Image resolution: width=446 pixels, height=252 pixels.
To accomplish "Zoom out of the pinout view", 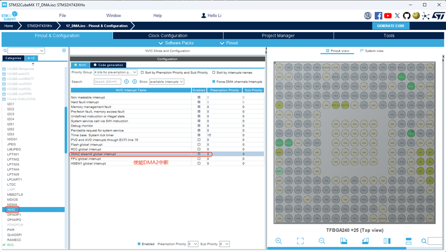I will (x=322, y=241).
